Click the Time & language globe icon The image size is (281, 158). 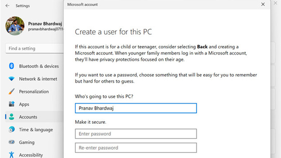click(x=12, y=130)
